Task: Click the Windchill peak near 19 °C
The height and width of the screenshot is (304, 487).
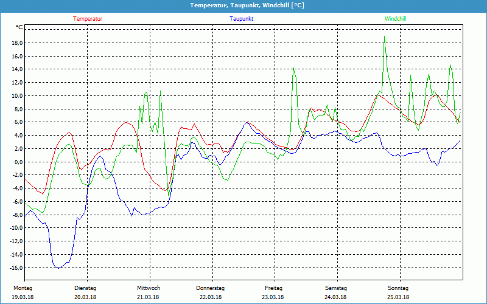Action: tap(385, 36)
